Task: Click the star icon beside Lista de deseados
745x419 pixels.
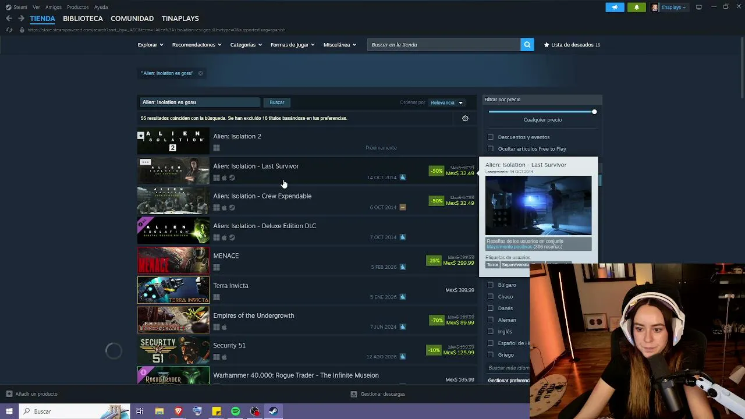Action: point(547,45)
